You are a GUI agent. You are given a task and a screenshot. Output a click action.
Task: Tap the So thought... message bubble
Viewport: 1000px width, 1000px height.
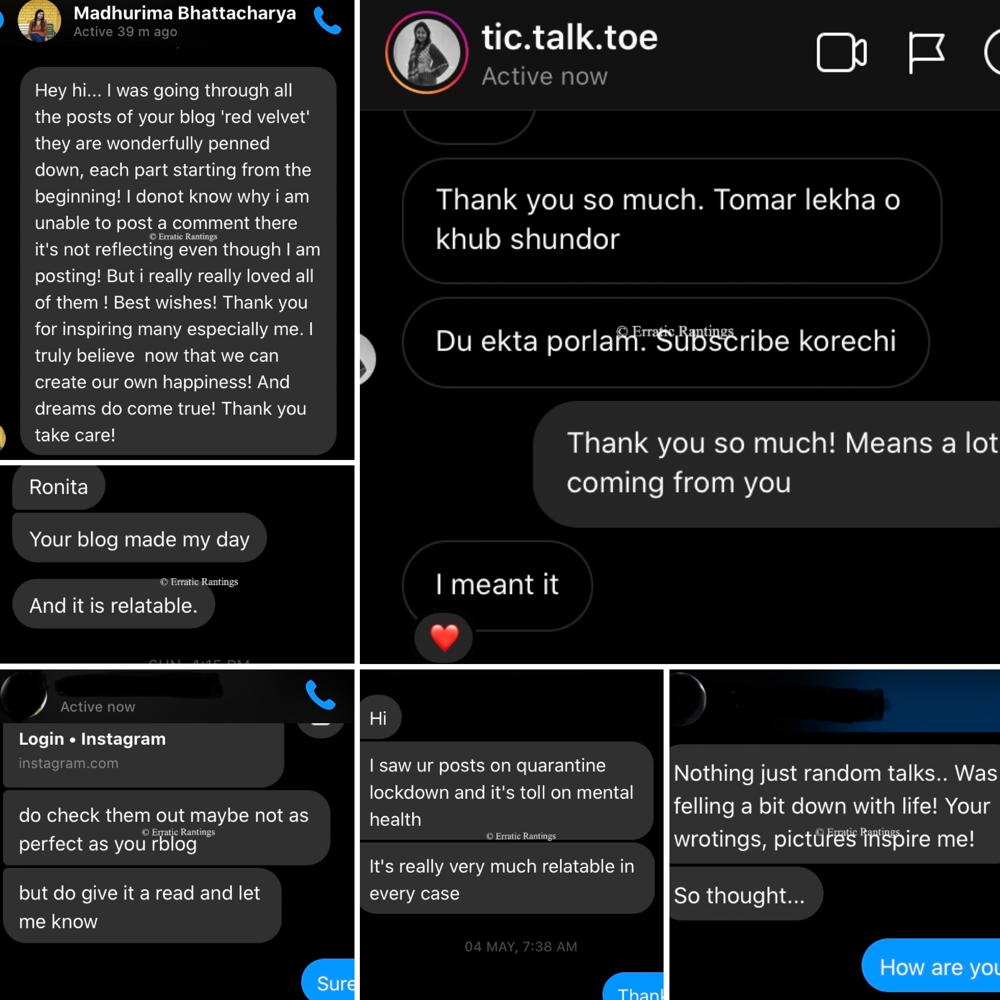pyautogui.click(x=746, y=895)
